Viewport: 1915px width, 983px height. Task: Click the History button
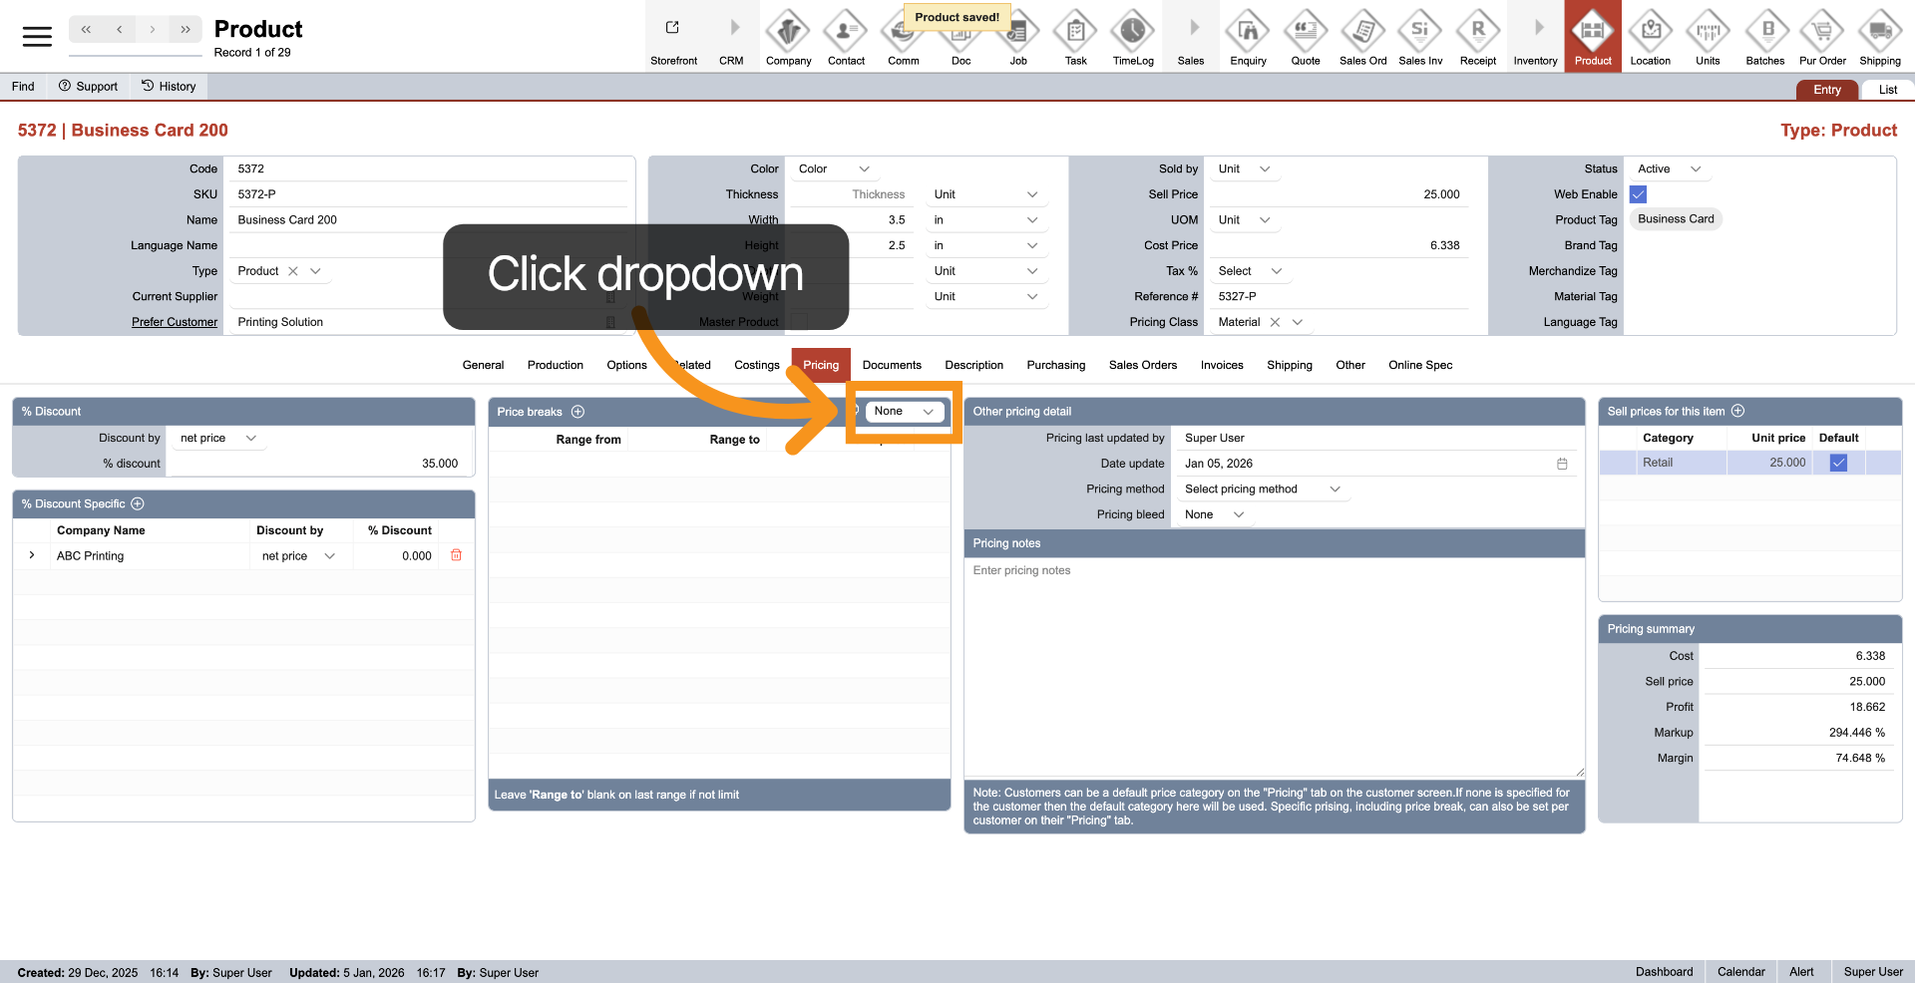coord(169,87)
